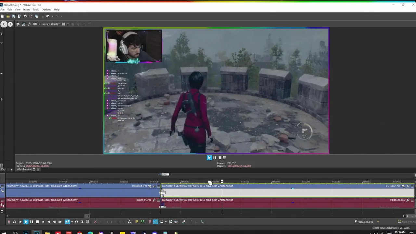Click Pause under the video preview

click(214, 158)
